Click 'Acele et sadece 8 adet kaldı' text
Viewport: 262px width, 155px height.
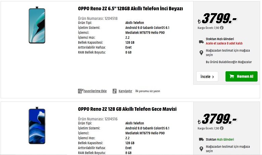click(x=224, y=43)
